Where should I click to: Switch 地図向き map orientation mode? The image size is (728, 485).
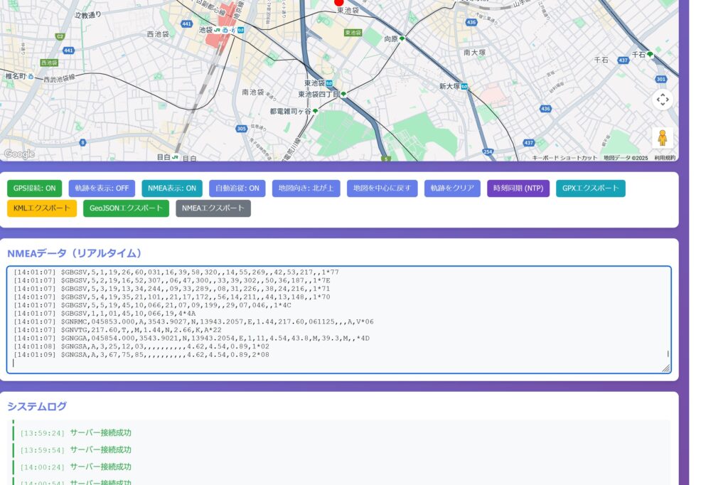306,188
